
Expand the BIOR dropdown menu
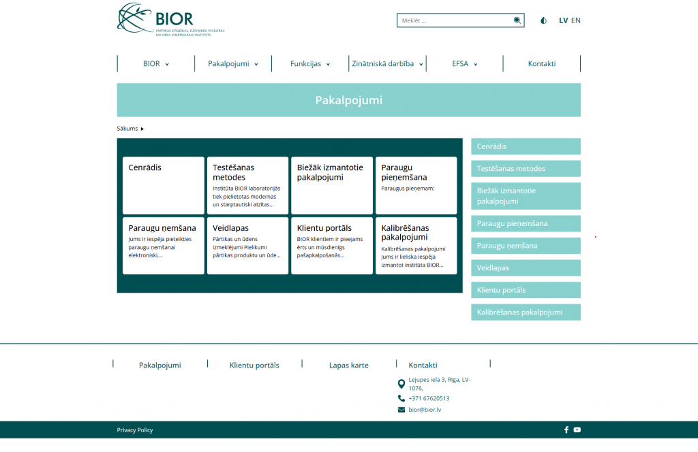155,64
